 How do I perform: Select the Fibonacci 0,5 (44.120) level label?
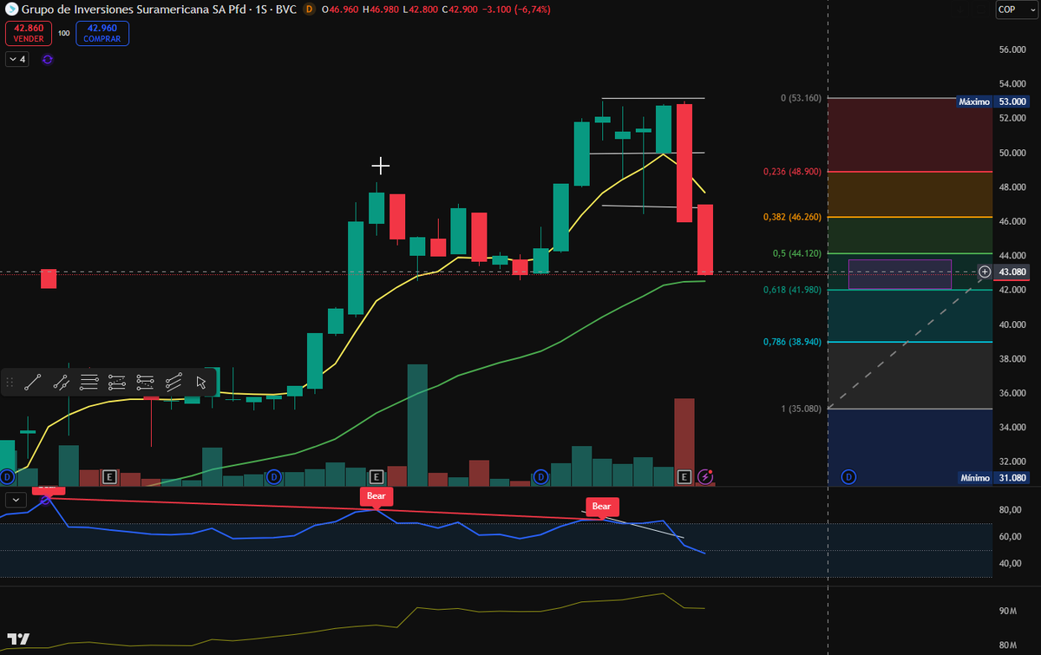[x=798, y=253]
